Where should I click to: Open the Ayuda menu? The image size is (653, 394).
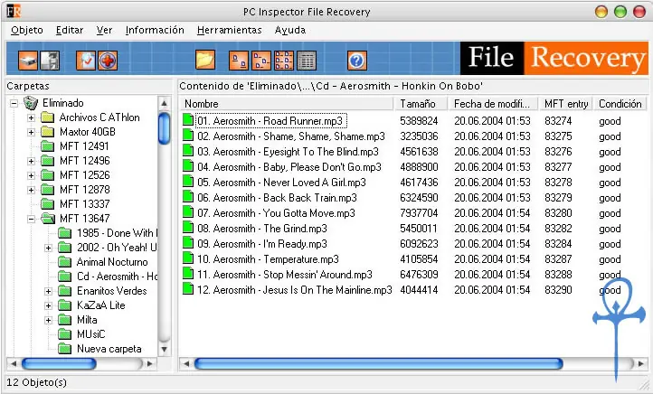pos(289,31)
